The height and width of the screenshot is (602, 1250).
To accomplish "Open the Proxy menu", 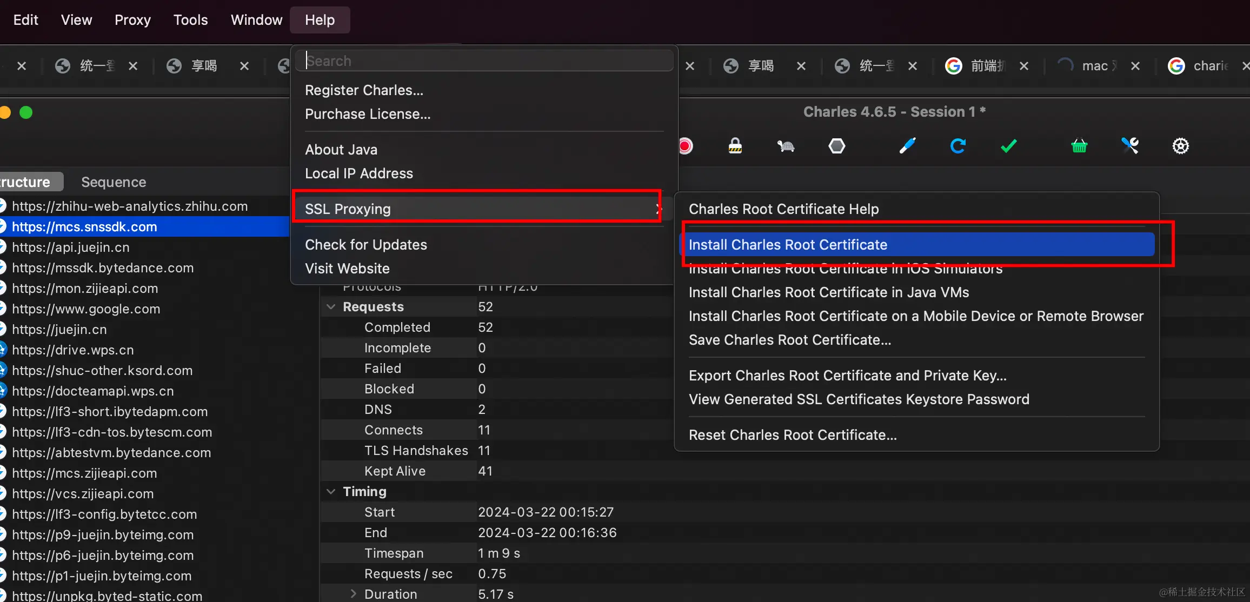I will [x=132, y=20].
